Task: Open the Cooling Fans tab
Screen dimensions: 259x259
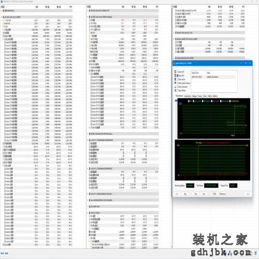Action: coord(188,96)
